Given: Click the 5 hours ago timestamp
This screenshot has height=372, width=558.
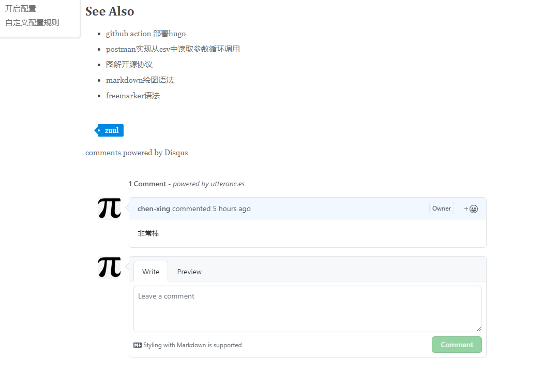Looking at the screenshot, I should [232, 209].
